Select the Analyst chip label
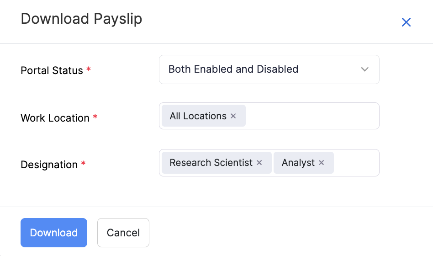This screenshot has height=256, width=433. pyautogui.click(x=298, y=163)
